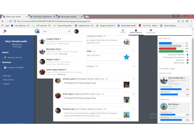Close the Smart Agwu Twitter browser tab
This screenshot has height=138, width=194.
(x=54, y=16)
